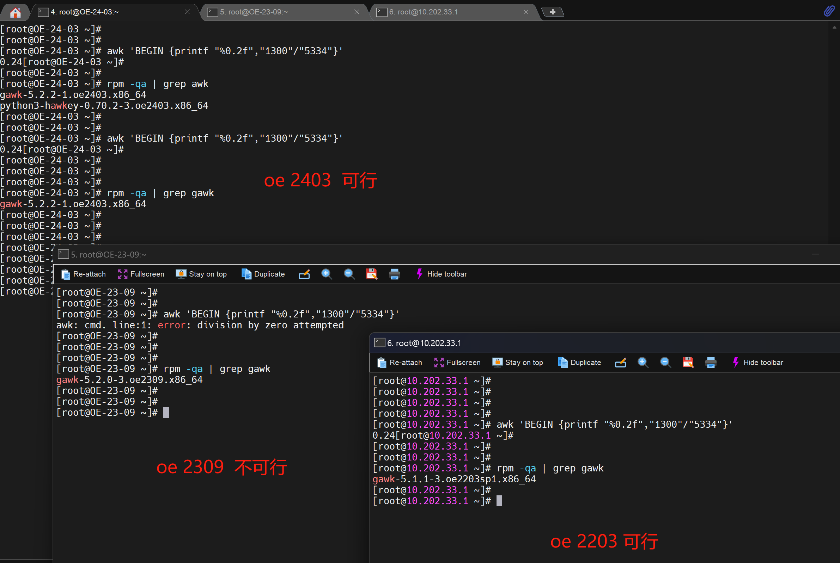
Task: Click save icon in OE-23-09 toolbar
Action: [371, 274]
